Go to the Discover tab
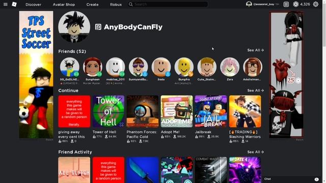Viewport: 326px width, 183px height. (x=33, y=5)
